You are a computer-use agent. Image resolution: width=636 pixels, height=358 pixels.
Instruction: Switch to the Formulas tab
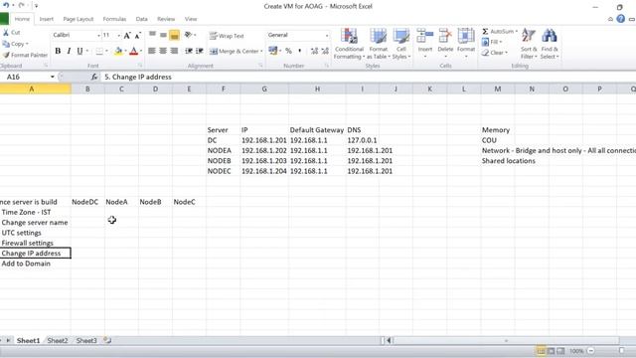pos(114,19)
